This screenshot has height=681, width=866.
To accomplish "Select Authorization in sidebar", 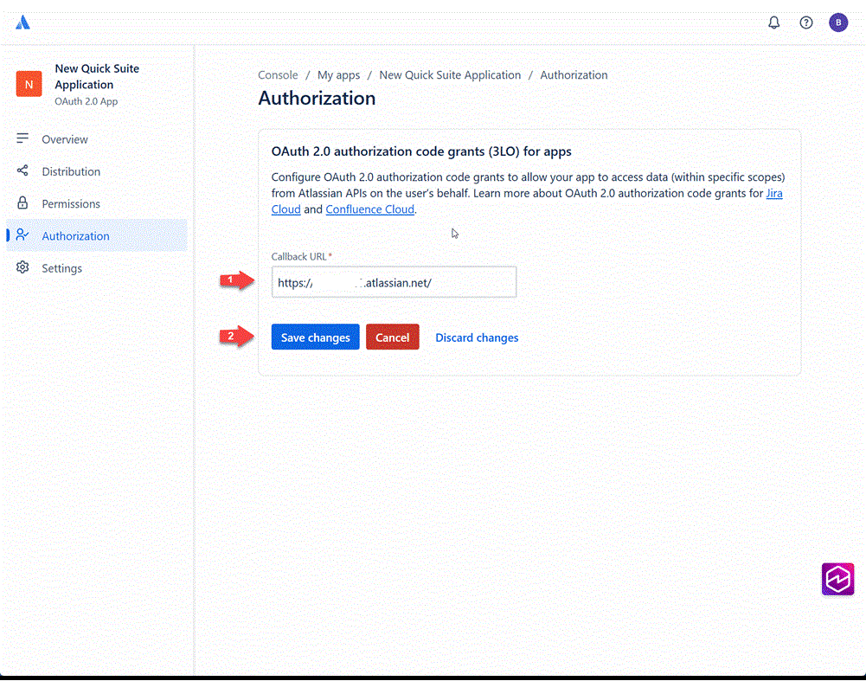I will click(97, 235).
